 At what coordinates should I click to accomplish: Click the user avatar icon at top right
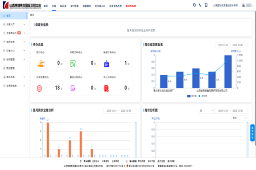tap(244, 5)
